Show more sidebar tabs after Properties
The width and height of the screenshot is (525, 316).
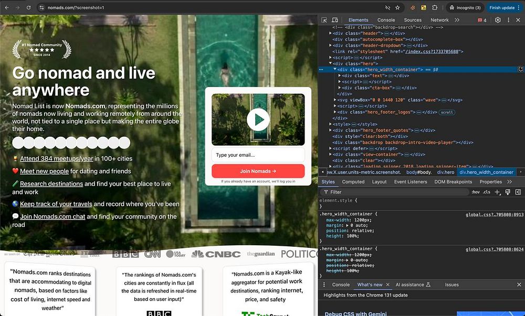(x=509, y=182)
